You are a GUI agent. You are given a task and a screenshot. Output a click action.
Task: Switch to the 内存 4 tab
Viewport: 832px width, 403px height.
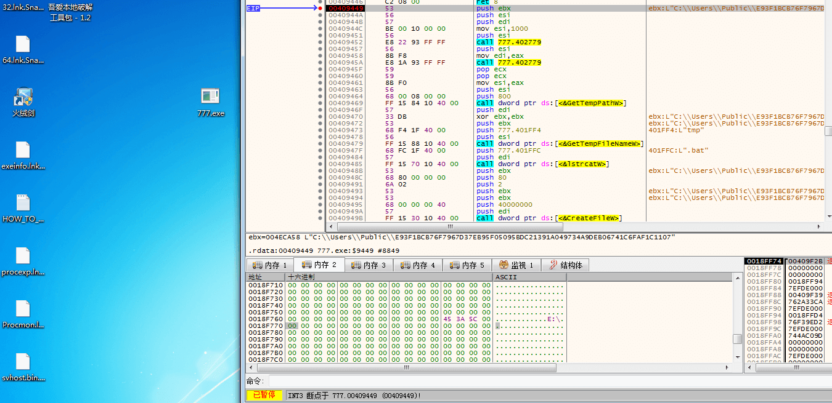click(x=418, y=265)
